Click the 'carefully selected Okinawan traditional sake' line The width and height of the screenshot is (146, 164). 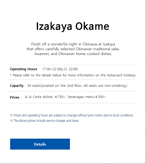[x=73, y=49]
